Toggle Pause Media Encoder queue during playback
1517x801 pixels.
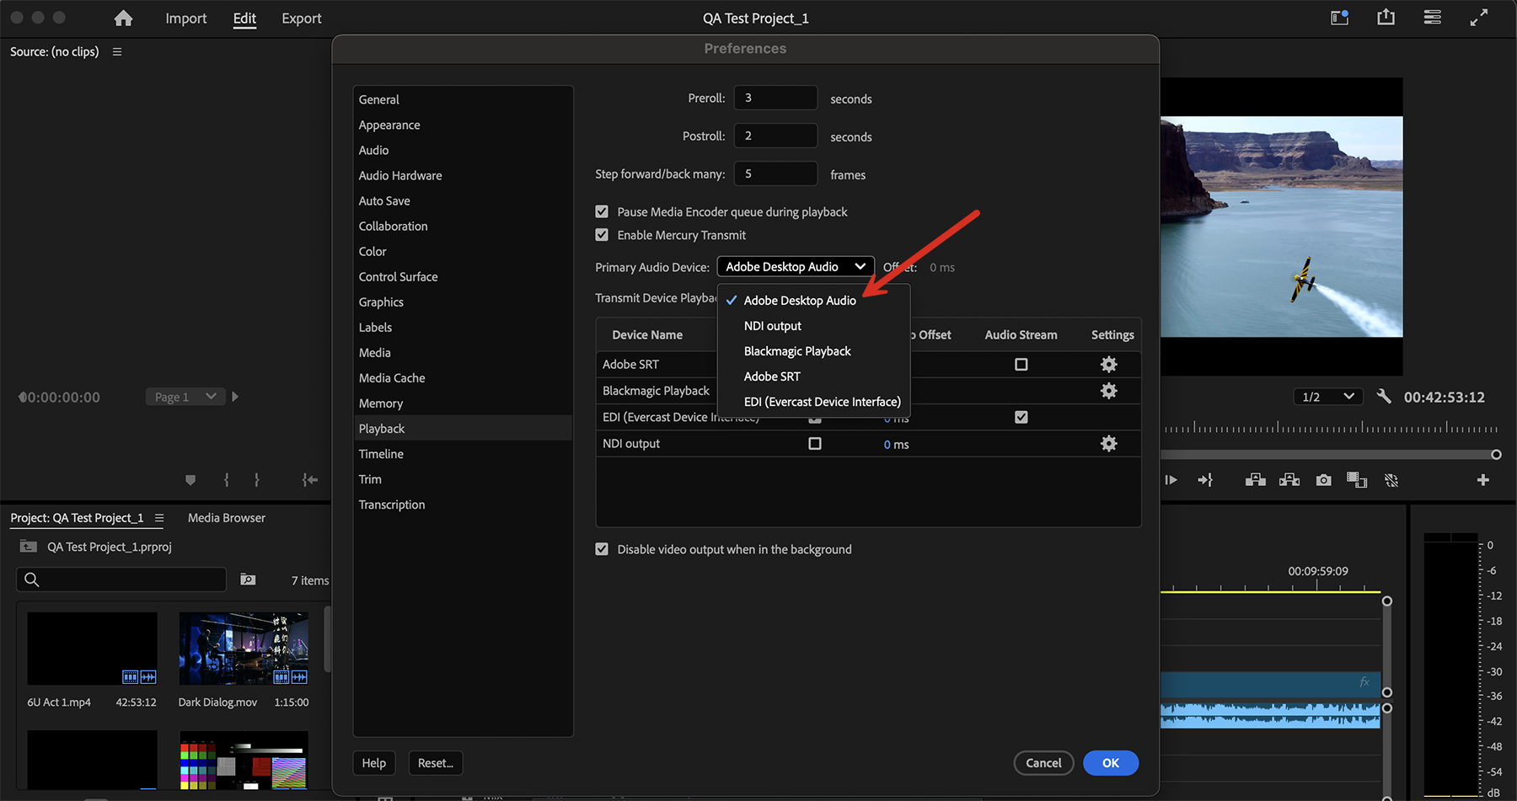[602, 211]
